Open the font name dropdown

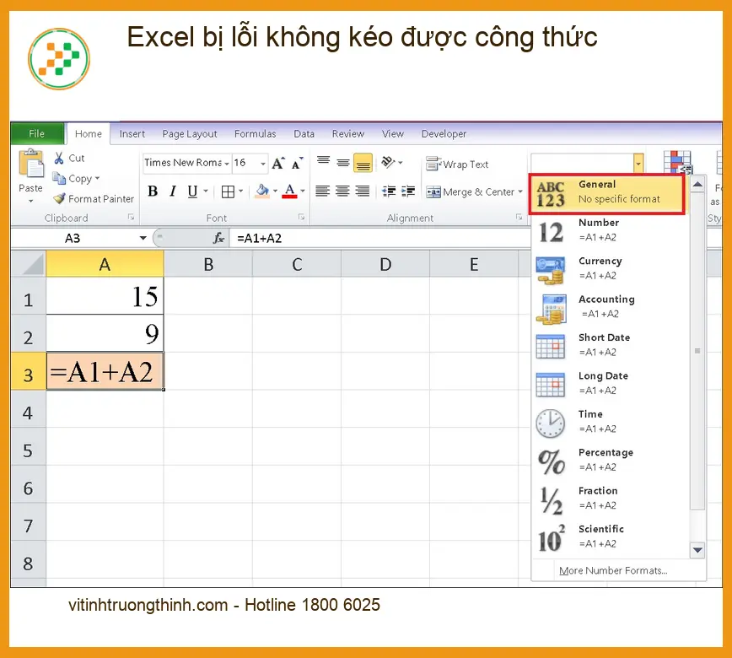coord(226,164)
